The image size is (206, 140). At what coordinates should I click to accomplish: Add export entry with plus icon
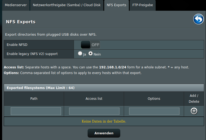point(194,111)
